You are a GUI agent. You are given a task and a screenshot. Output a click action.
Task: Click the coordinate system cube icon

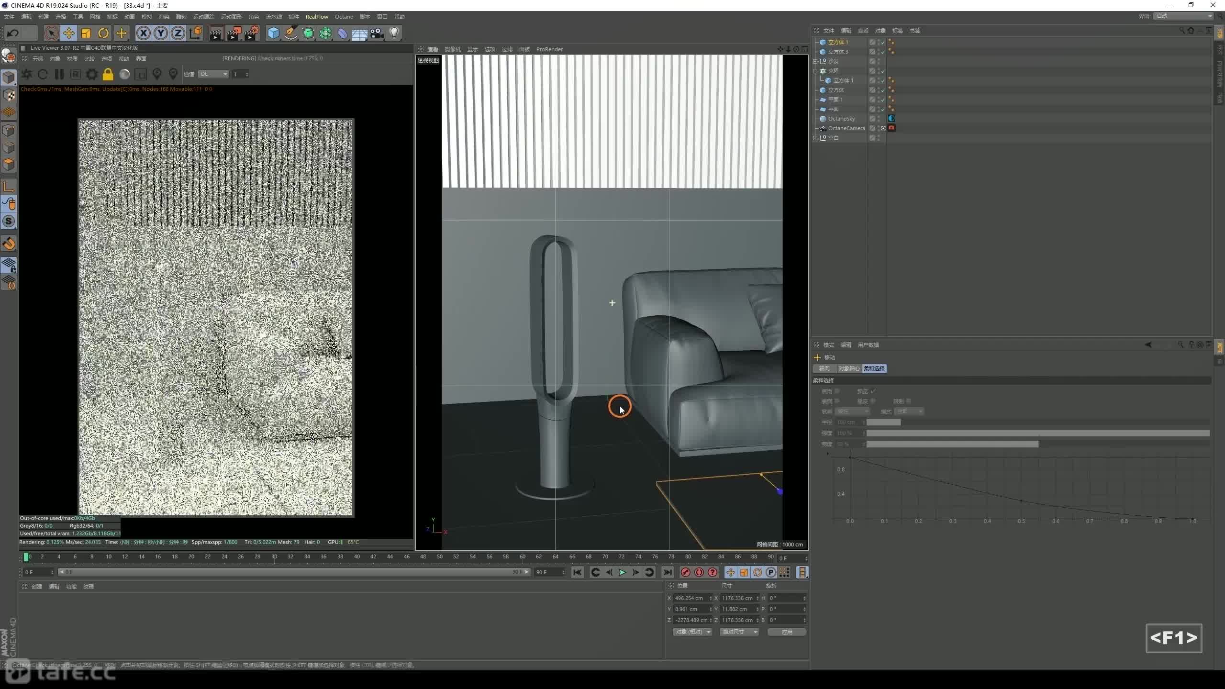pos(196,33)
